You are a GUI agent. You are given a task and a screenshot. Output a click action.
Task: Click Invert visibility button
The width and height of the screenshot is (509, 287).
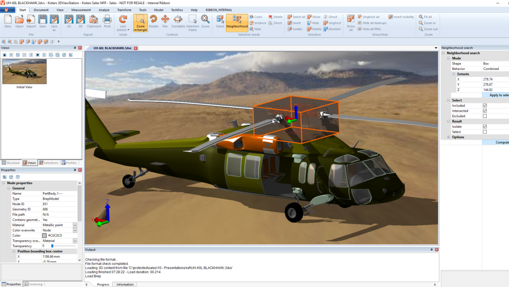(x=401, y=17)
